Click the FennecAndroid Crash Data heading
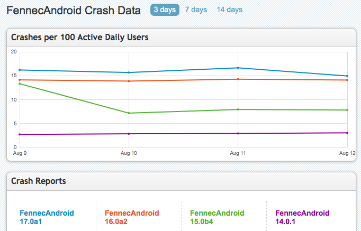Screen dimensions: 361x231 (x=74, y=10)
